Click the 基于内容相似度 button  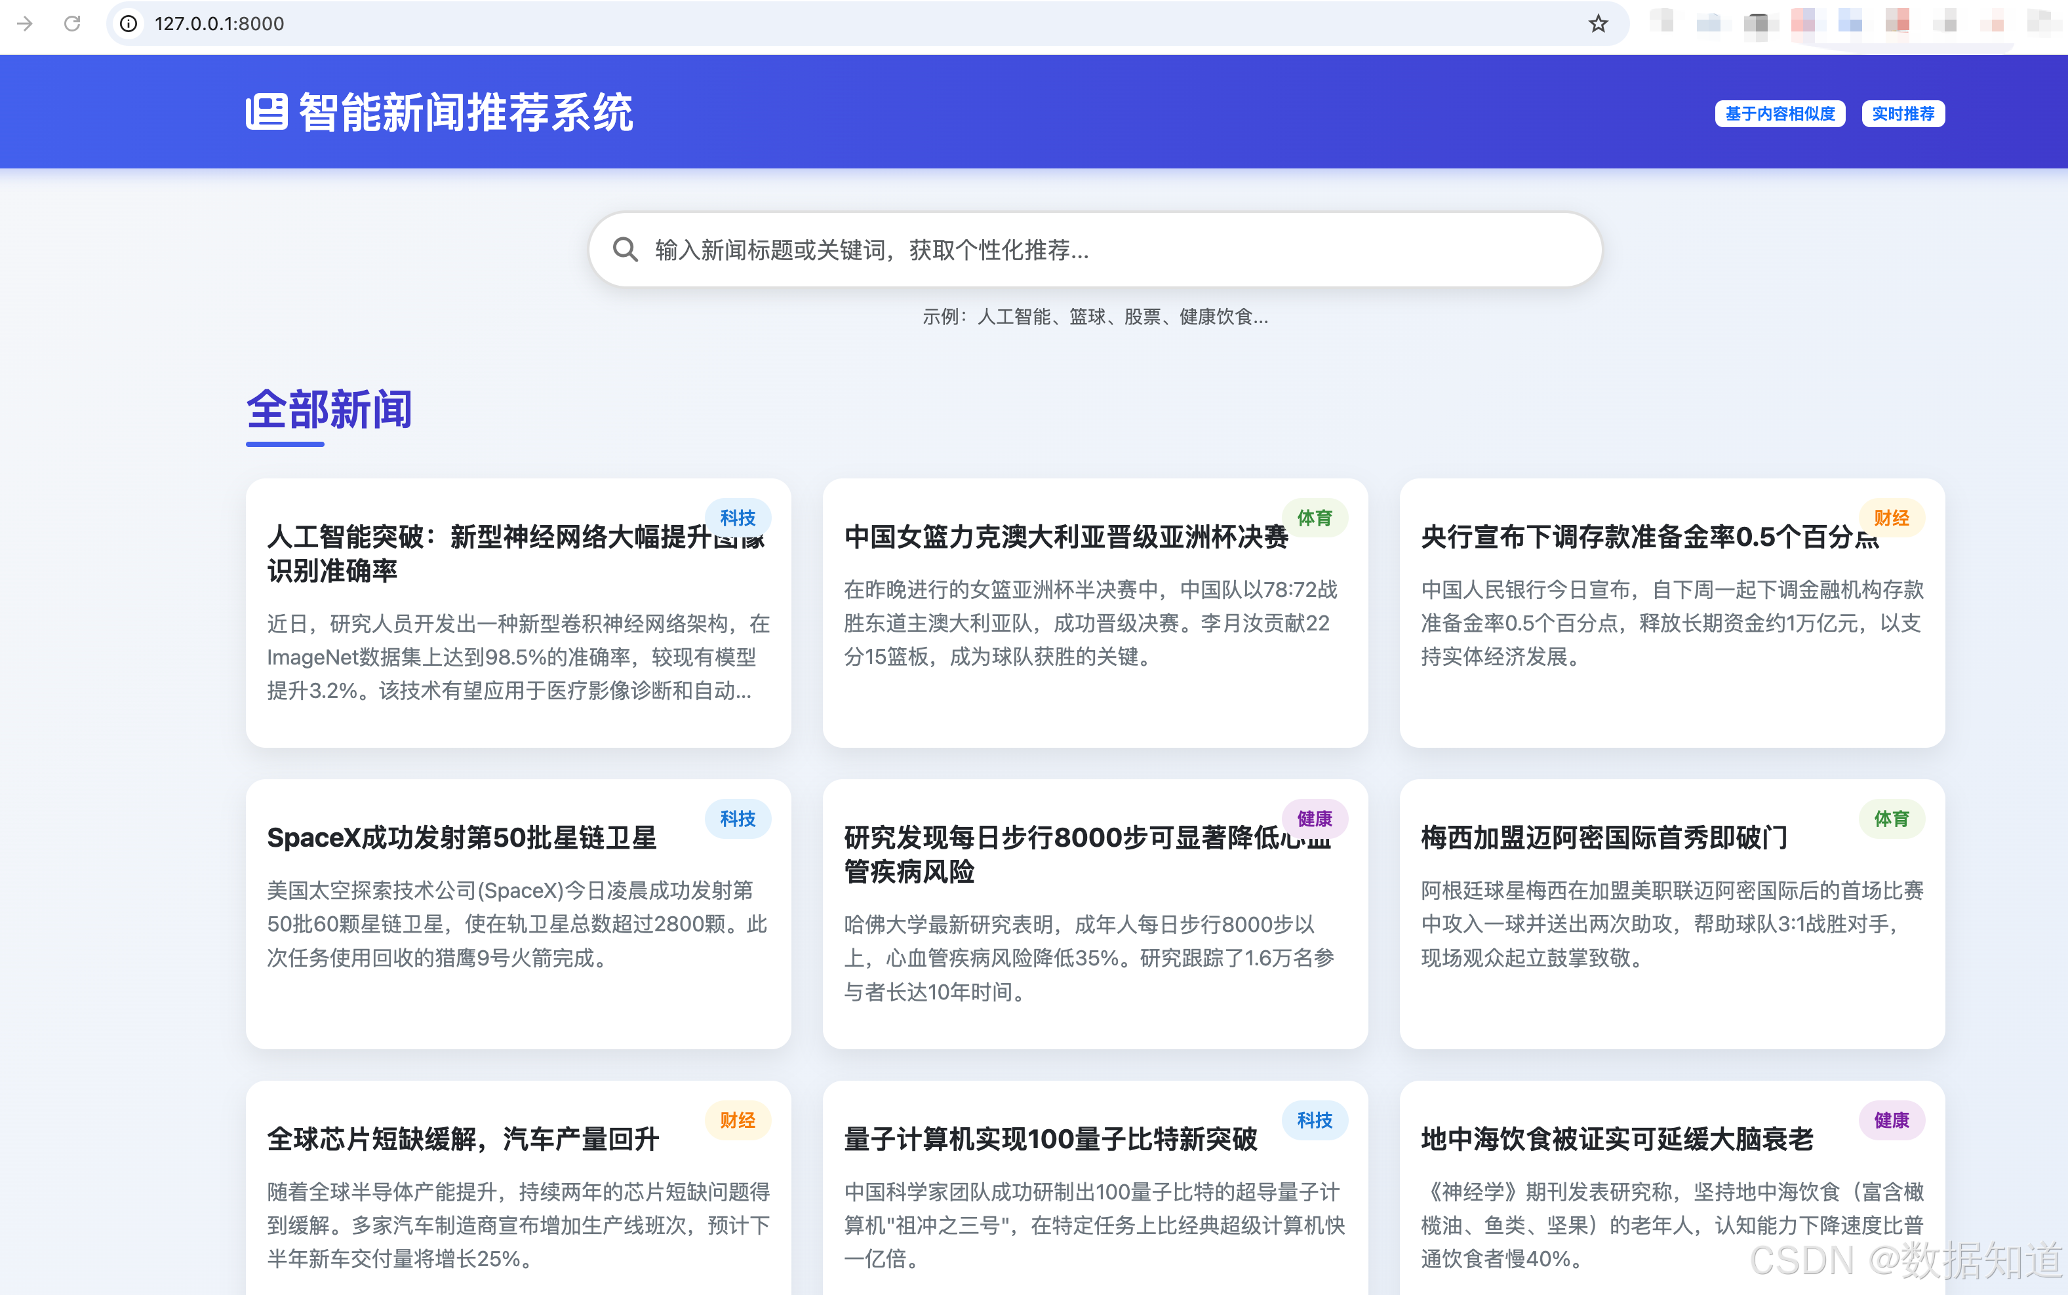[x=1780, y=112]
